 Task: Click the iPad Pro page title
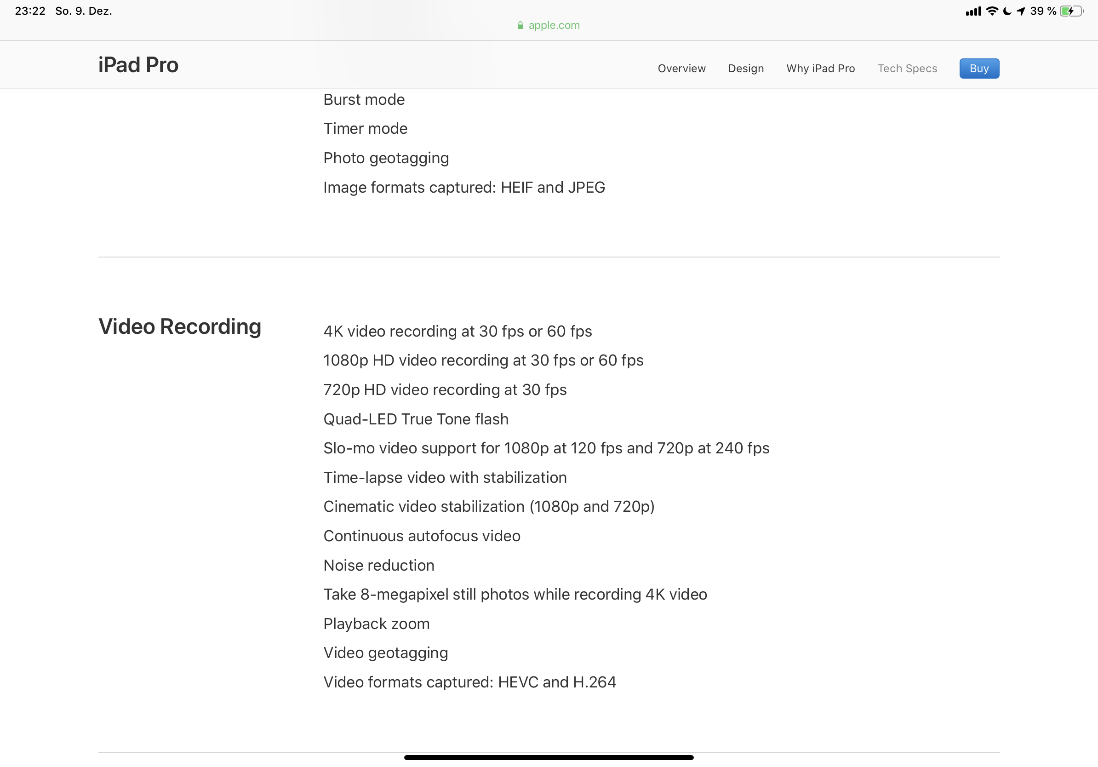pyautogui.click(x=138, y=65)
